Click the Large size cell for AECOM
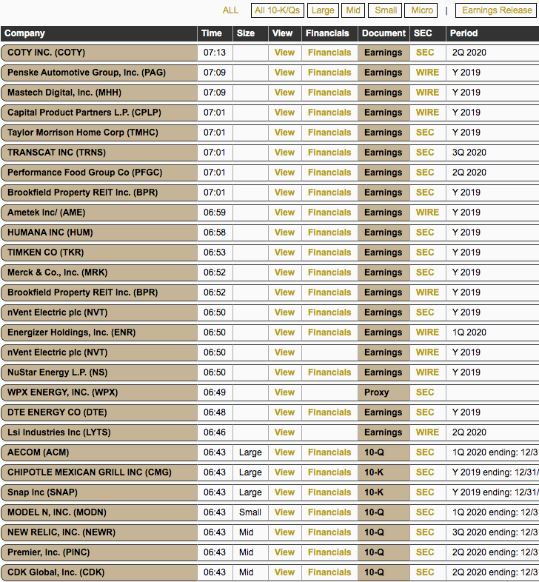539x582 pixels. click(250, 452)
